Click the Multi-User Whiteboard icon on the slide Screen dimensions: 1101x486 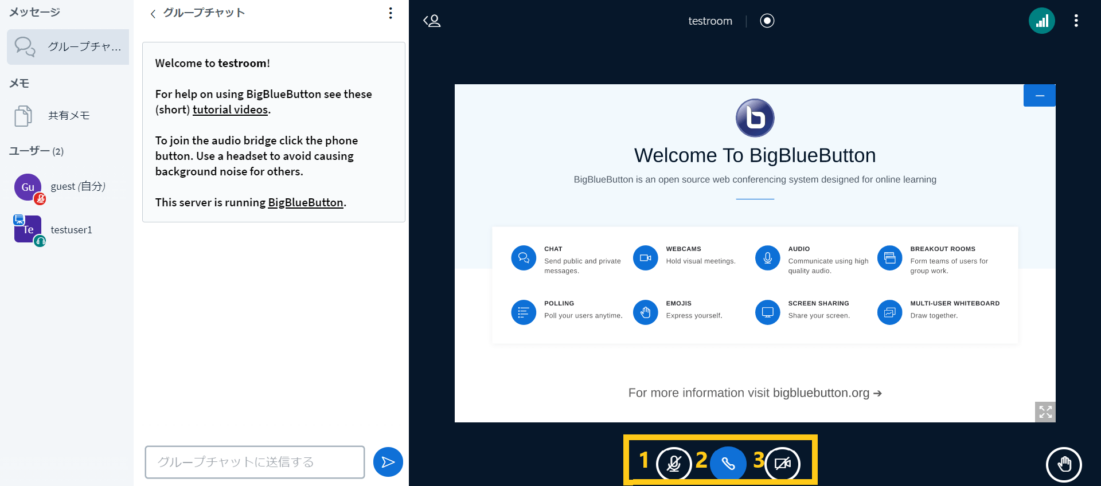[889, 312]
